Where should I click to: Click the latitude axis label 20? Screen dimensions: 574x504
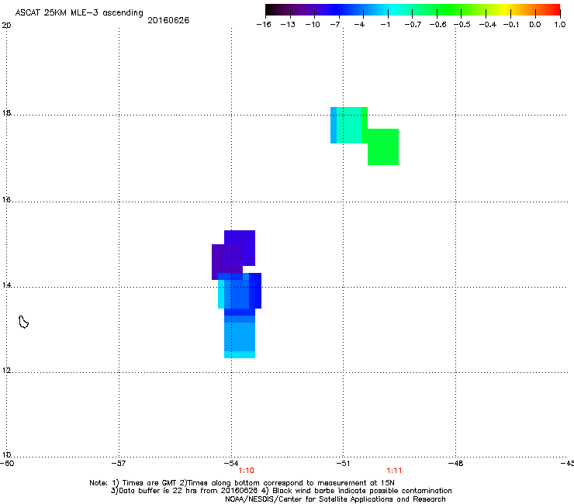point(6,26)
